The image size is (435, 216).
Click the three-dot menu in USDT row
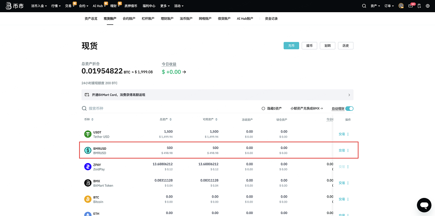pos(348,134)
